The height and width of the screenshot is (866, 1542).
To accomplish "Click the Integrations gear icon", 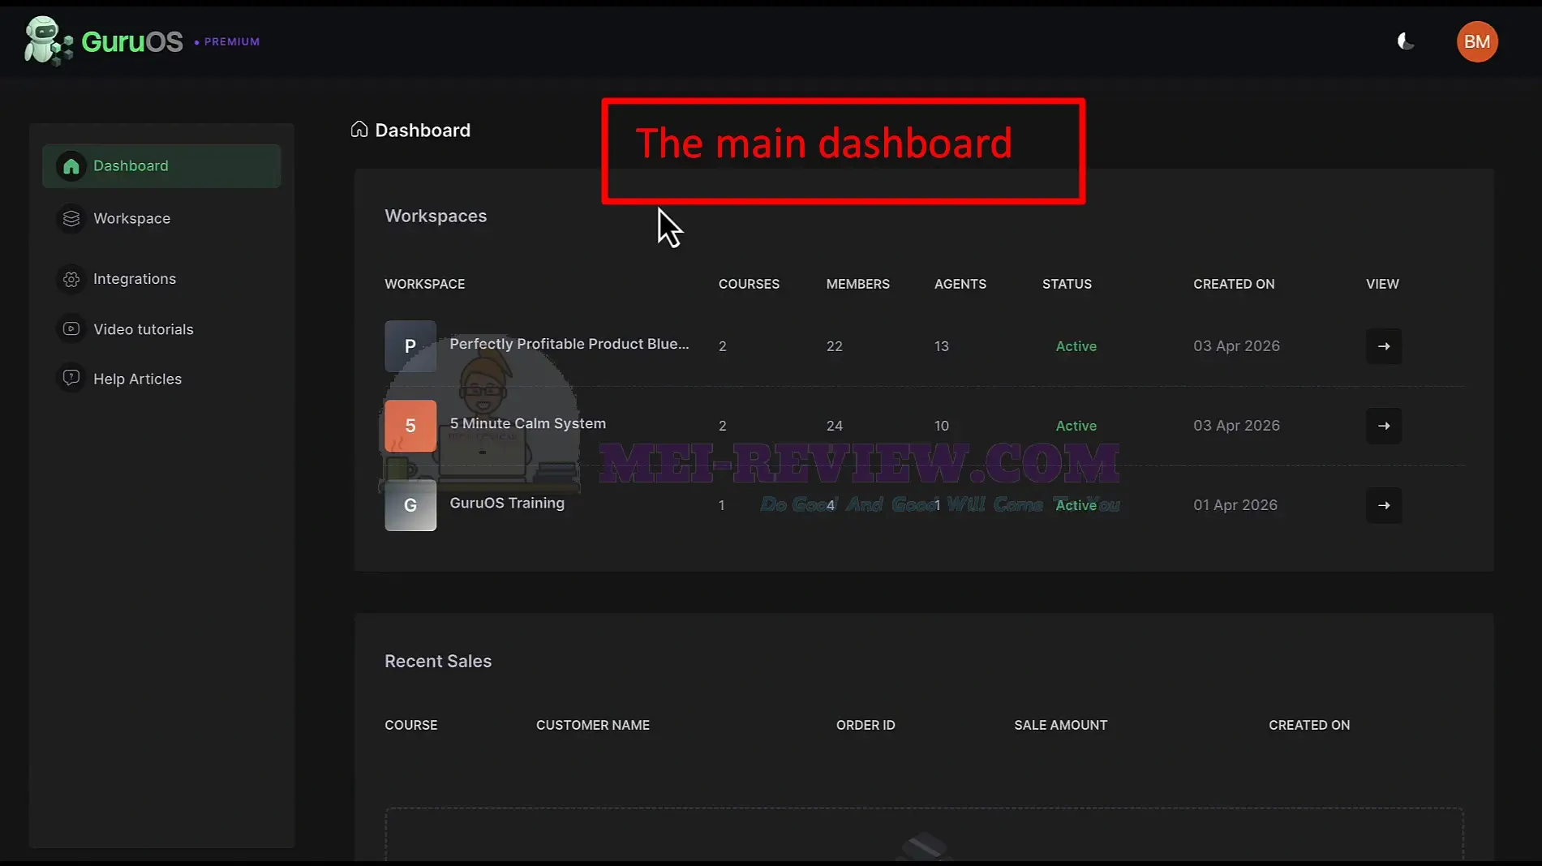I will pos(71,279).
